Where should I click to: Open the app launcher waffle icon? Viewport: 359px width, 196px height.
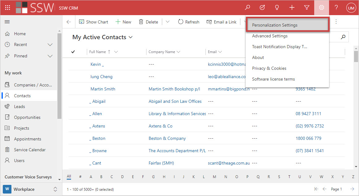pyautogui.click(x=7, y=8)
